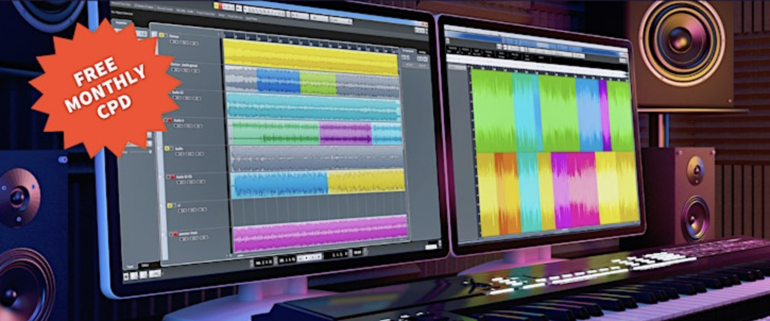The height and width of the screenshot is (321, 770).
Task: Select the narrow purple clip on the right monitor
Action: click(x=605, y=115)
